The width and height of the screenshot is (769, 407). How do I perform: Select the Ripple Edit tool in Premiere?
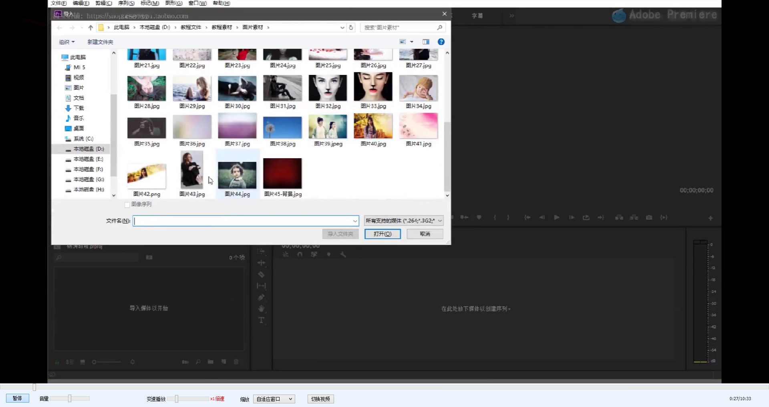[x=261, y=263]
